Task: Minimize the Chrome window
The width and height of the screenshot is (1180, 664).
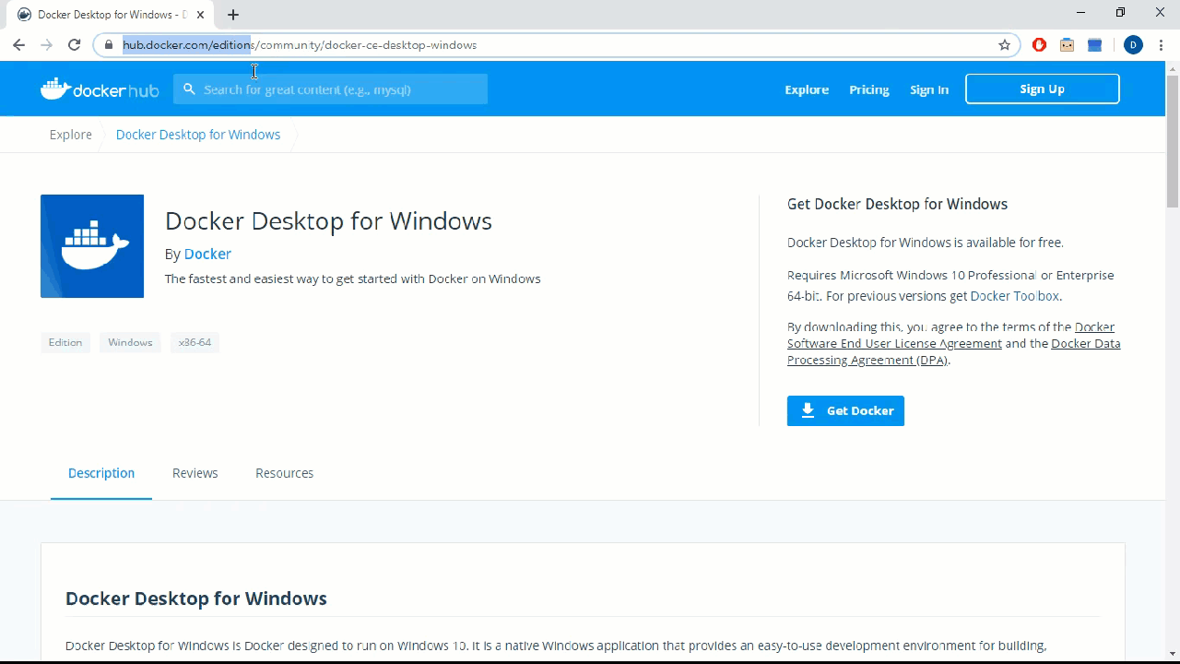Action: pyautogui.click(x=1080, y=13)
